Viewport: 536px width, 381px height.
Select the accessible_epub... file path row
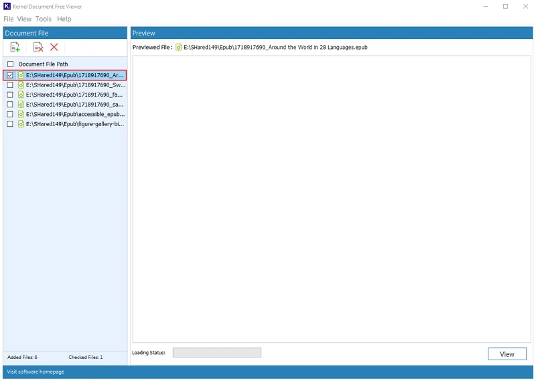point(65,114)
